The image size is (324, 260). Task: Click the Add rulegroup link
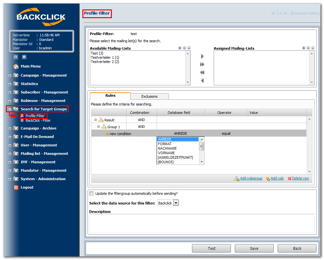pos(251,178)
